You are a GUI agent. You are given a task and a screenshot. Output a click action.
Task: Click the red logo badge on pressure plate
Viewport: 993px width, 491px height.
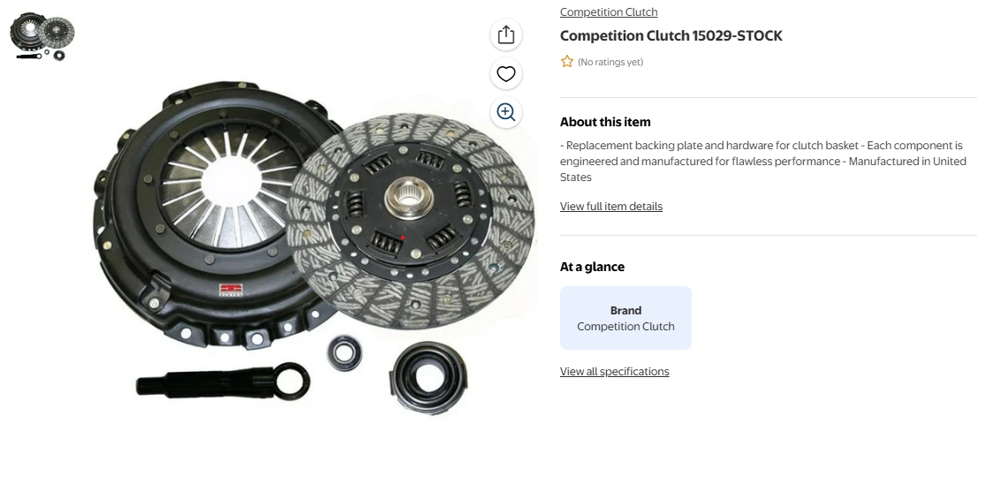click(231, 290)
